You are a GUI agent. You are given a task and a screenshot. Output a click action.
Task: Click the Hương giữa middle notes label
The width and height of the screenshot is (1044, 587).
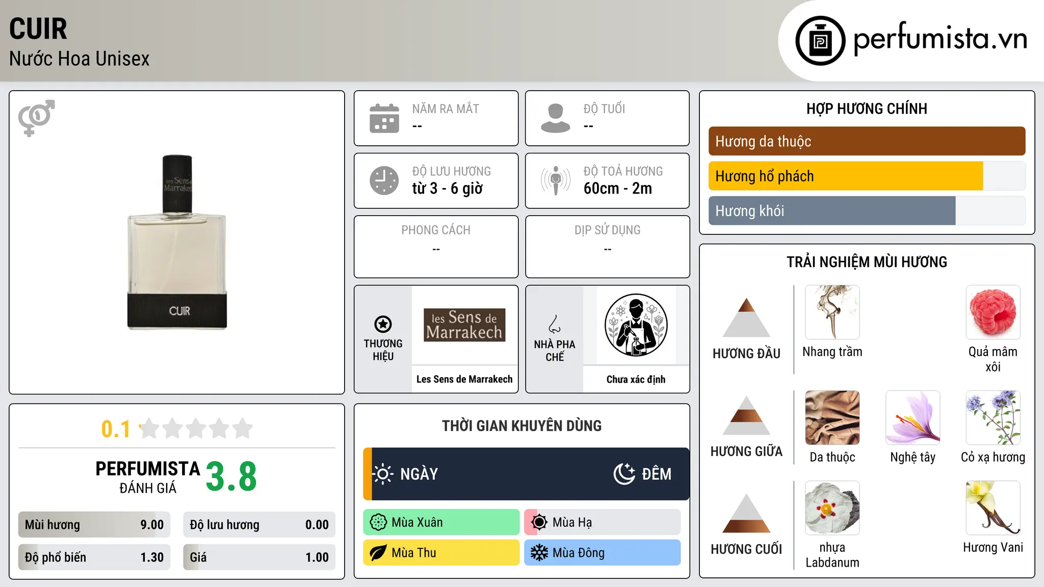(746, 451)
